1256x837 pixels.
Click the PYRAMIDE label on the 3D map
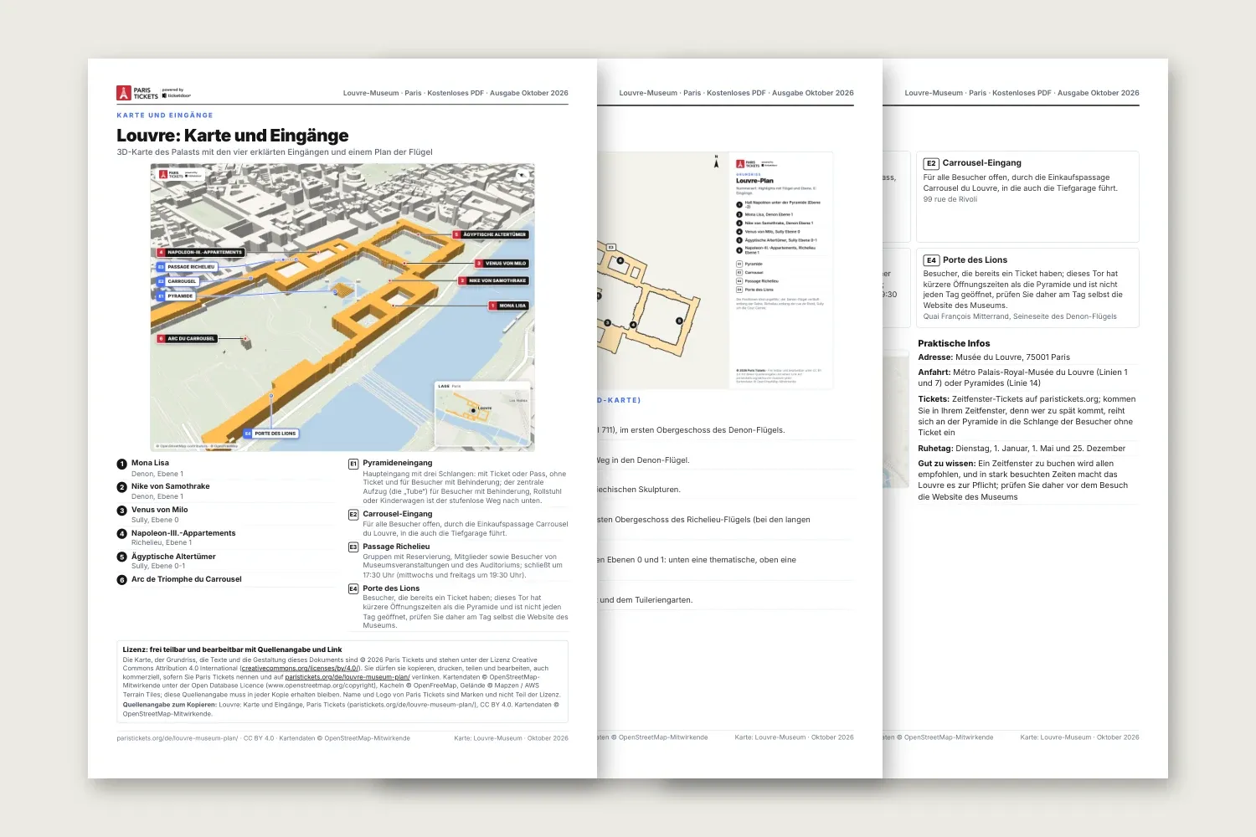pos(177,296)
